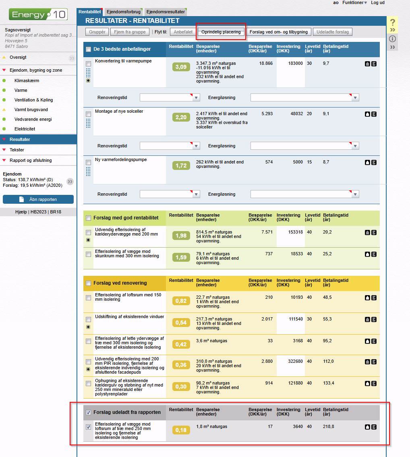Click the info circle icon in right sidebar

(x=393, y=39)
